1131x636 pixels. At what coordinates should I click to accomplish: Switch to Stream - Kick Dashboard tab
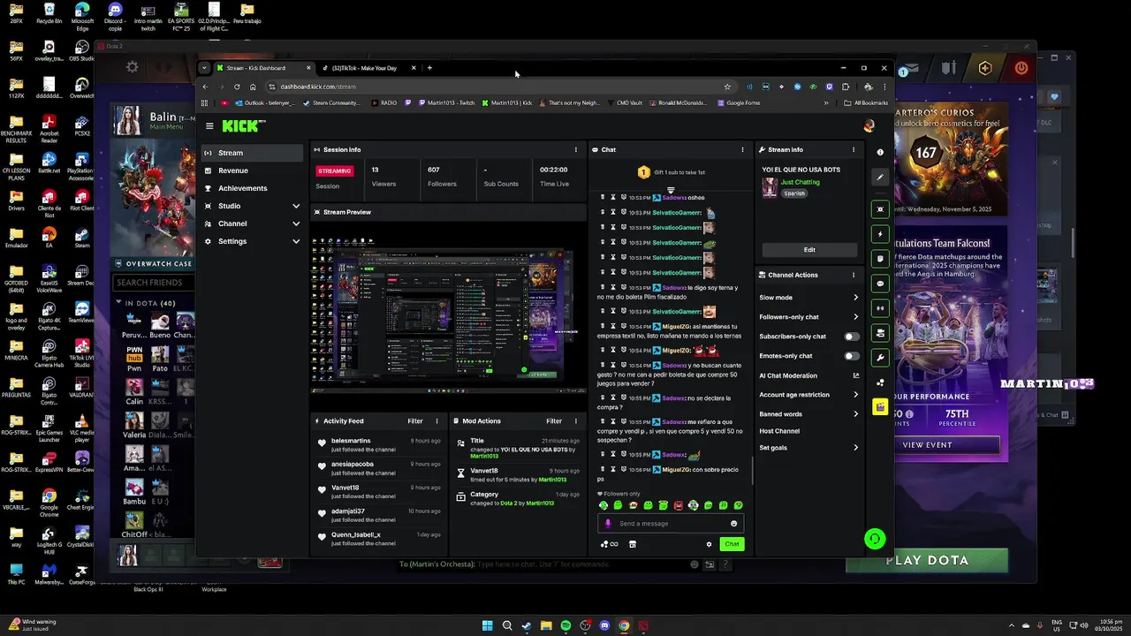[x=263, y=68]
